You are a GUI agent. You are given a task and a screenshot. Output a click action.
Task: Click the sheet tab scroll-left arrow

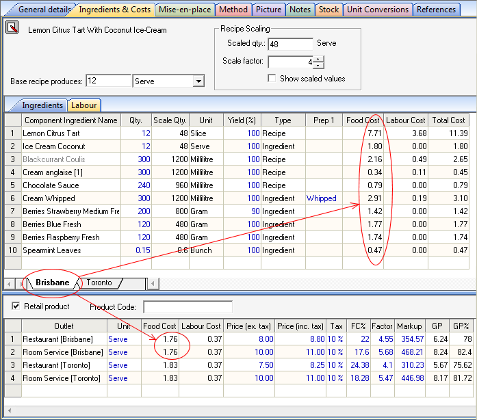(x=9, y=283)
